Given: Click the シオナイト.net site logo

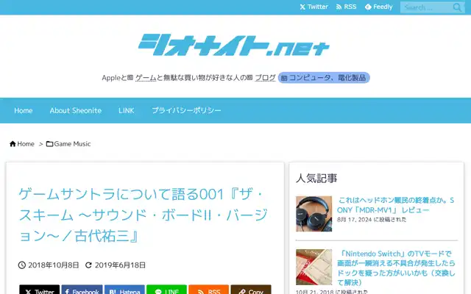Looking at the screenshot, I should point(234,45).
